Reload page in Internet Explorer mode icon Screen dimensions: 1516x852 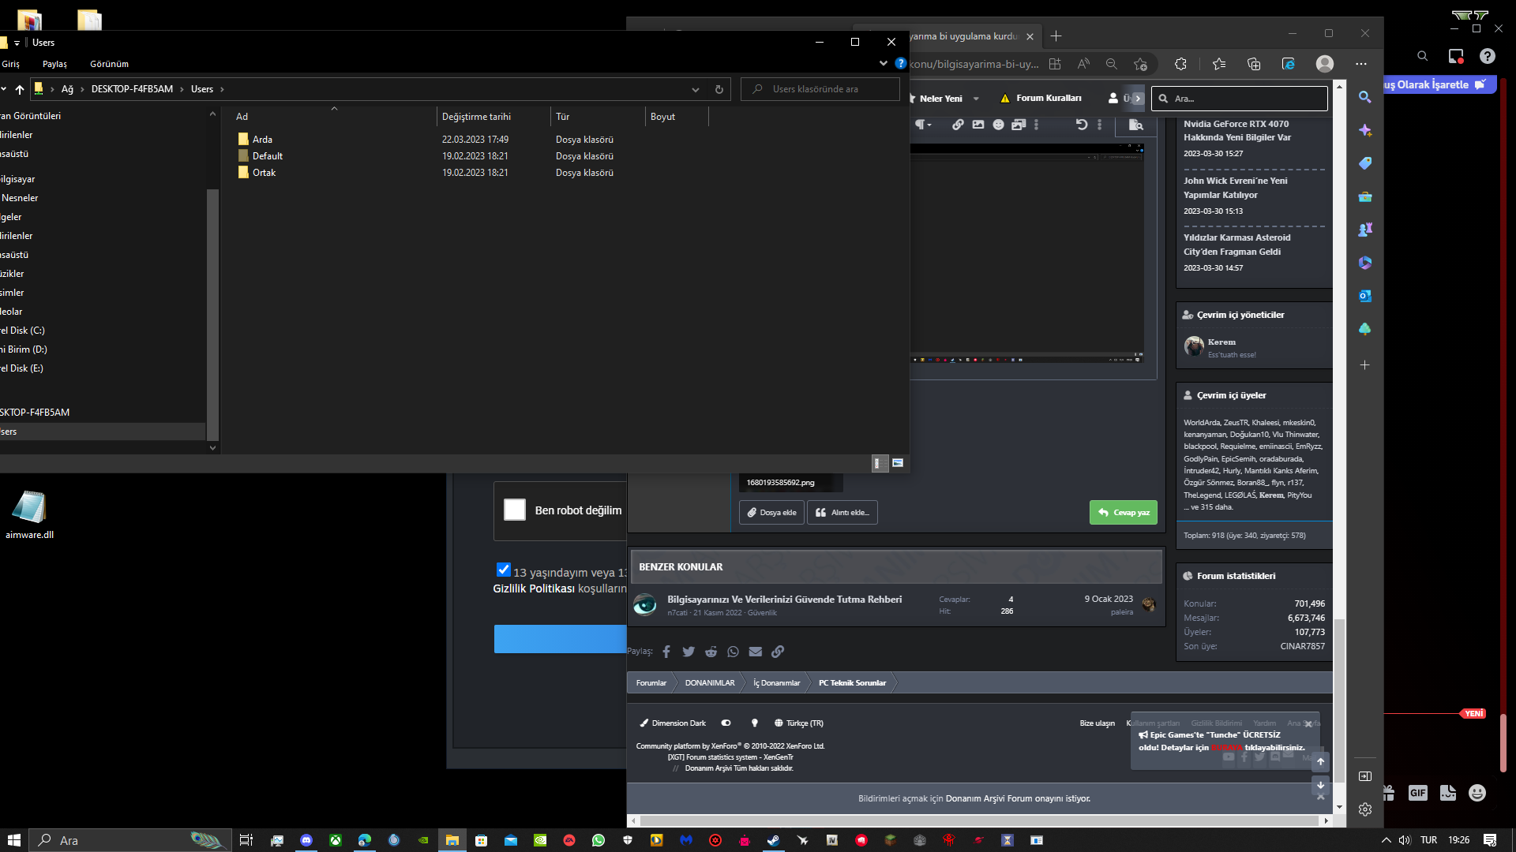tap(1289, 64)
